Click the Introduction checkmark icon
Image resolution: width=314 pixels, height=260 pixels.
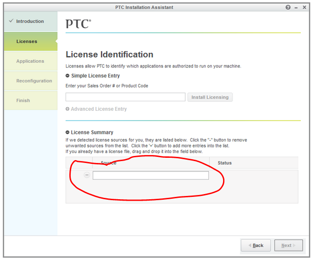tap(11, 21)
